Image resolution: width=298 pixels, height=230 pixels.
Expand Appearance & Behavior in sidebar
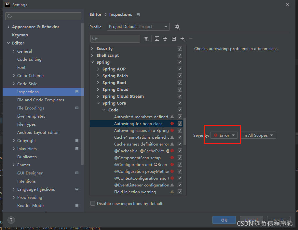click(x=8, y=27)
